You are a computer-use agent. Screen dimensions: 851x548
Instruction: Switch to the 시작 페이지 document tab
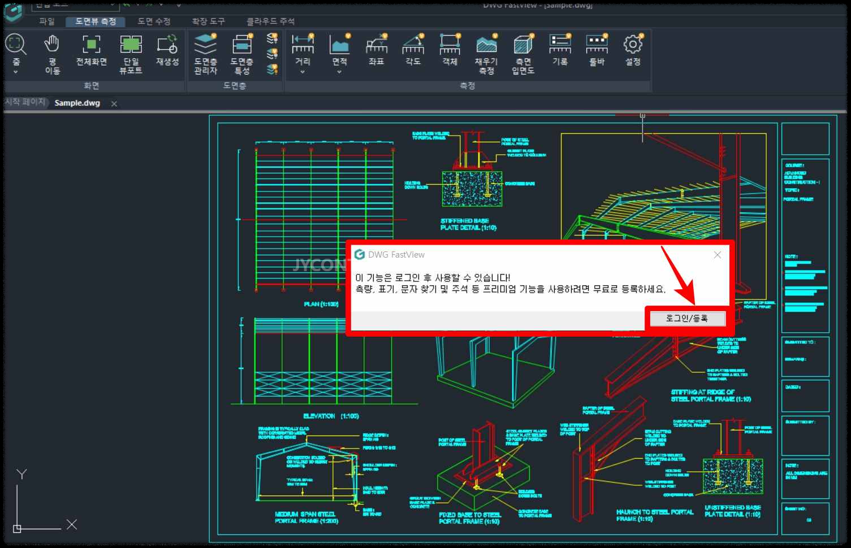[x=25, y=102]
